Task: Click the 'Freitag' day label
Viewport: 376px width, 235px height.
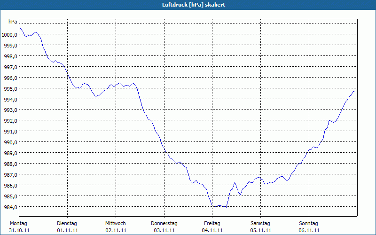Action: coord(212,224)
